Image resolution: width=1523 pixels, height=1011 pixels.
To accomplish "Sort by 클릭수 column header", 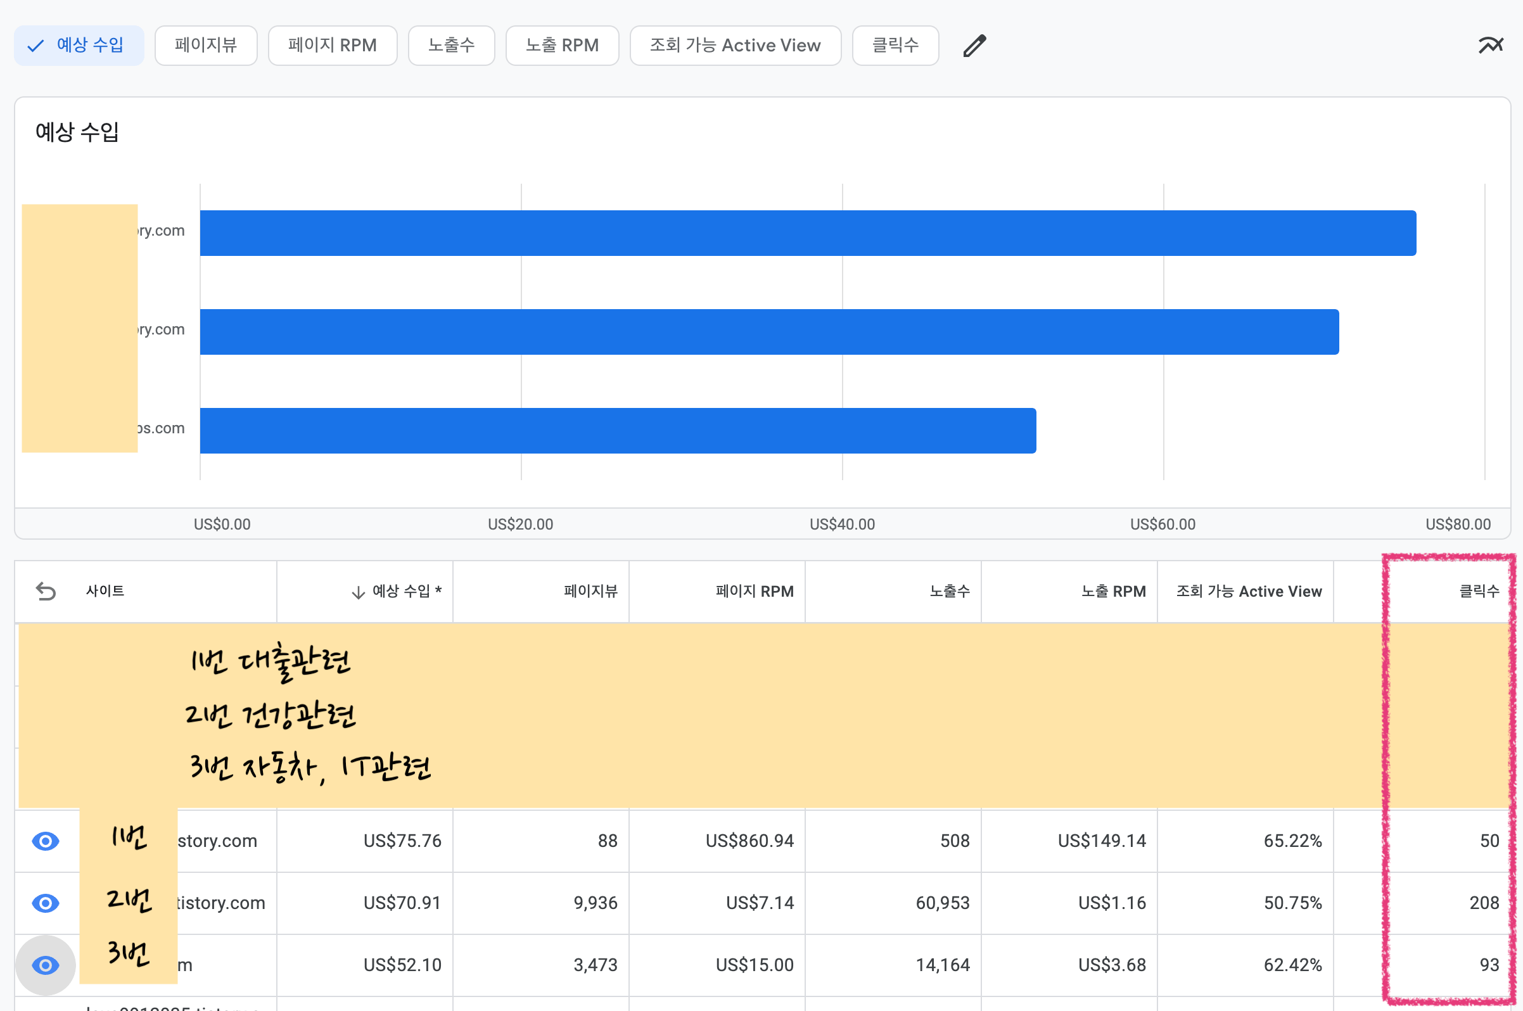I will pos(1479,591).
